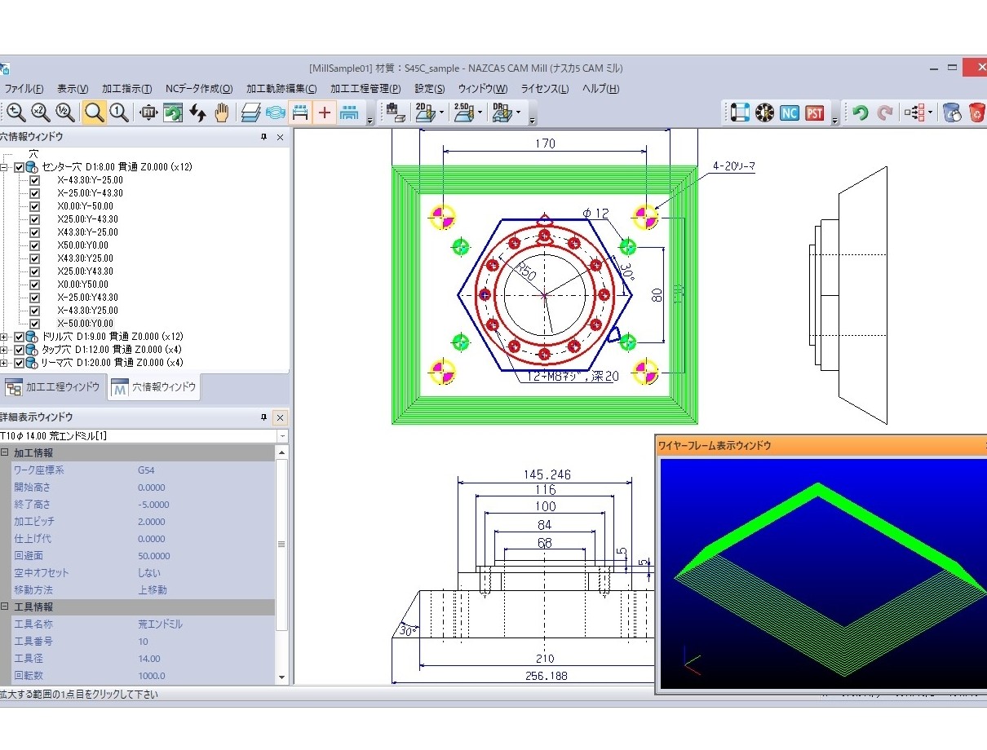Screen dimensions: 987x750
Task: Click the detail panel vertical scrollbar
Action: [x=282, y=565]
